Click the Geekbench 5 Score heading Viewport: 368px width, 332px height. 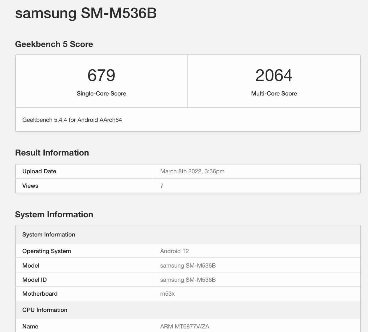(x=54, y=44)
